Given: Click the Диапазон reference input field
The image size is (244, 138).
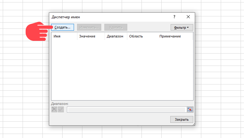Looking at the screenshot, I should (127, 110).
